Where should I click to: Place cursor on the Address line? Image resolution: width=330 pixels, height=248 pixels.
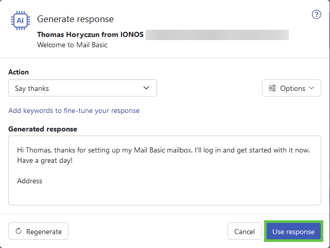pyautogui.click(x=30, y=181)
